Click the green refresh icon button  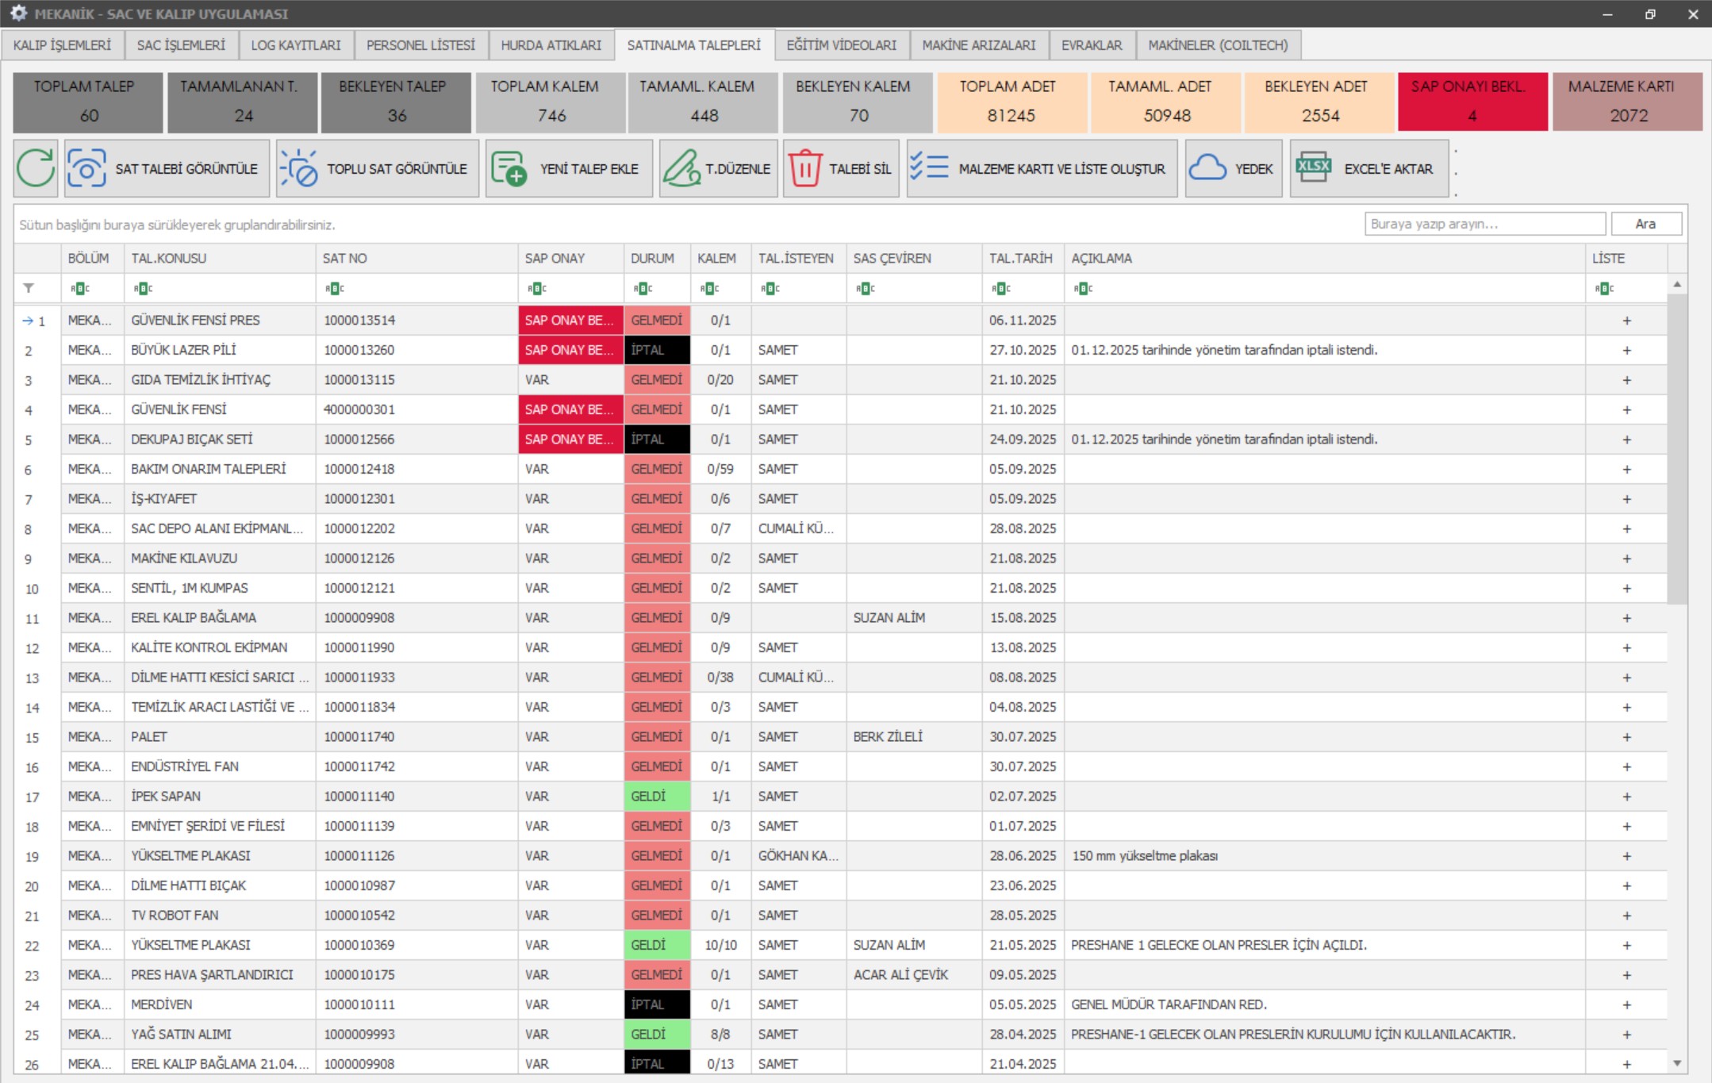[36, 168]
